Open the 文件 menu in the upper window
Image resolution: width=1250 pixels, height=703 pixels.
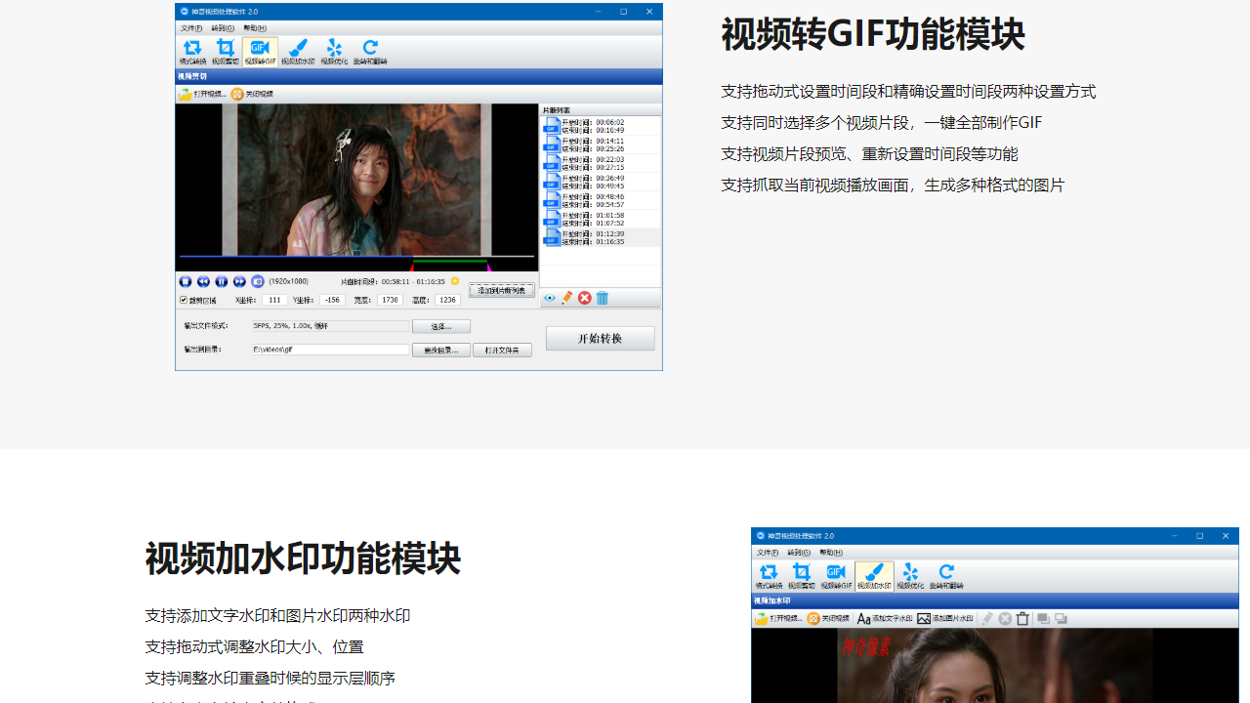point(191,28)
